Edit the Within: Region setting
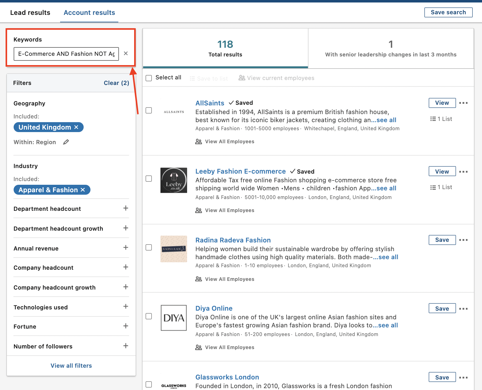 66,142
